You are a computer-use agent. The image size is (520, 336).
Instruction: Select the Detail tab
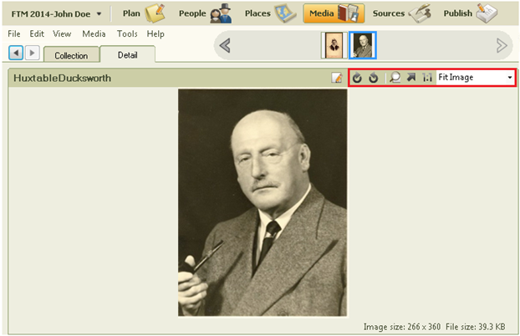click(127, 54)
